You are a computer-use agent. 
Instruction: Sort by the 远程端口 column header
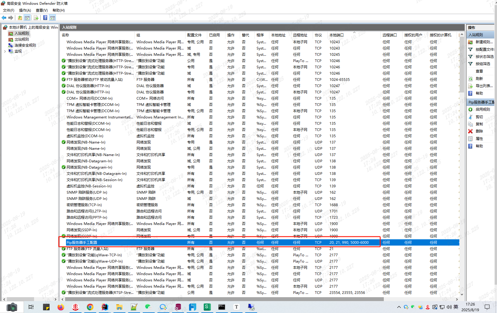point(391,35)
